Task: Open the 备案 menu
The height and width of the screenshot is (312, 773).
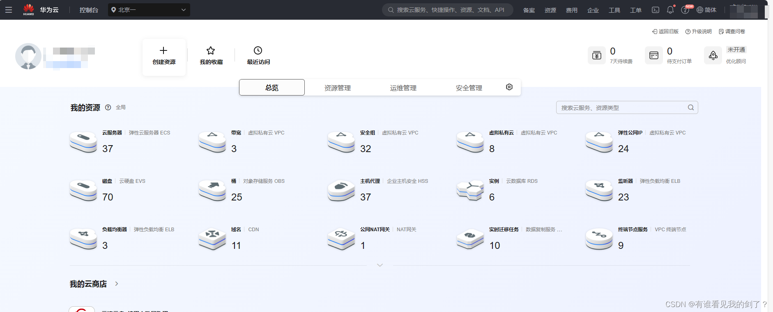Action: pos(529,10)
